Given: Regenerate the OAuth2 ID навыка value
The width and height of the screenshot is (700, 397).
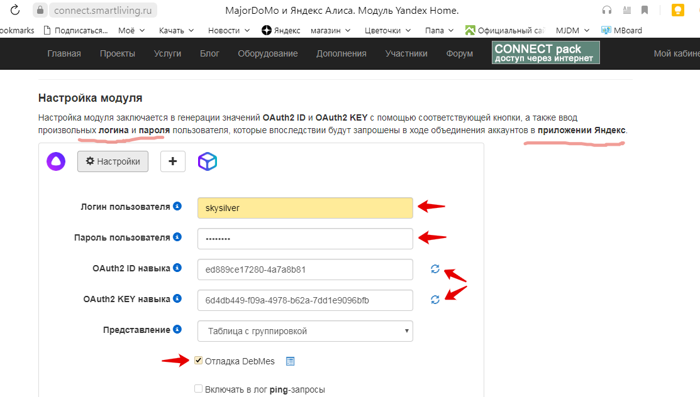Looking at the screenshot, I should click(x=435, y=269).
